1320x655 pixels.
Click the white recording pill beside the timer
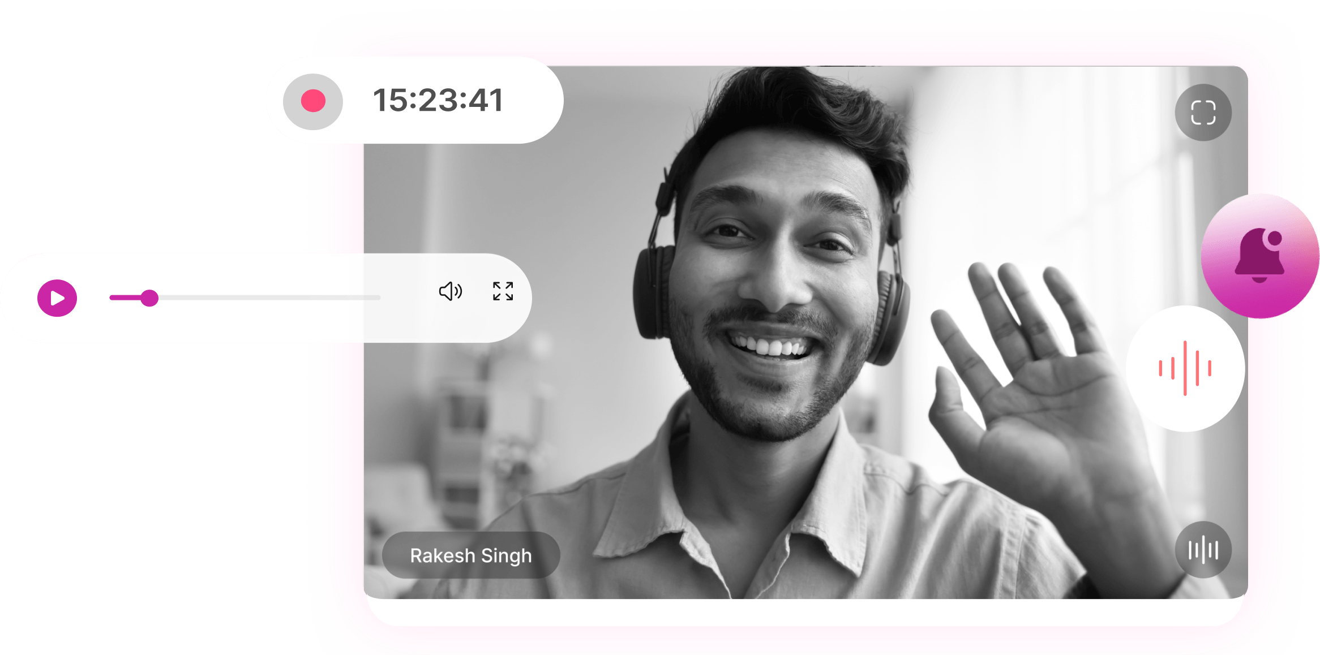click(532, 101)
